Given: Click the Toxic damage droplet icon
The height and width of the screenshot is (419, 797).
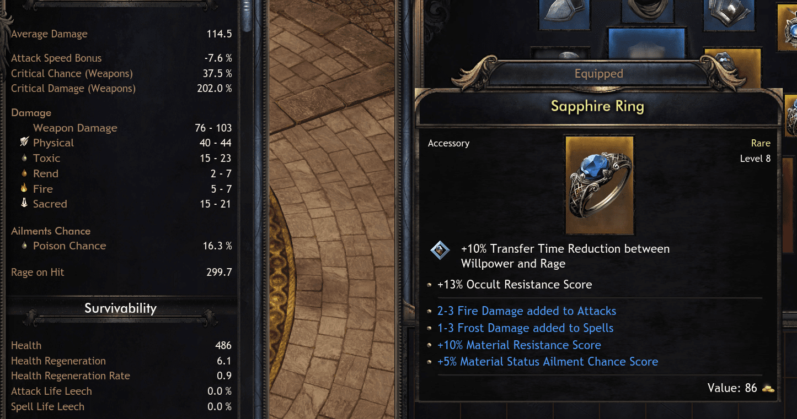Looking at the screenshot, I should click(x=24, y=158).
